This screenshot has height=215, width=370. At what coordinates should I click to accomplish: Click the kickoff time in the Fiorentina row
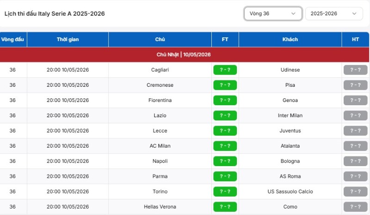point(68,100)
